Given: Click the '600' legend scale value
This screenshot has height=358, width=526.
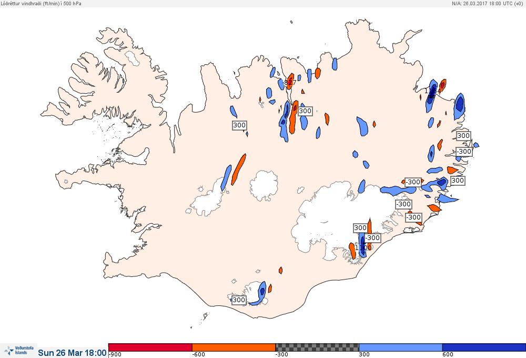Looking at the screenshot, I should (x=448, y=355).
